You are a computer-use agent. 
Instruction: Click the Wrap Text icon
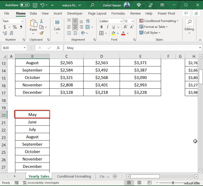pyautogui.click(x=87, y=21)
